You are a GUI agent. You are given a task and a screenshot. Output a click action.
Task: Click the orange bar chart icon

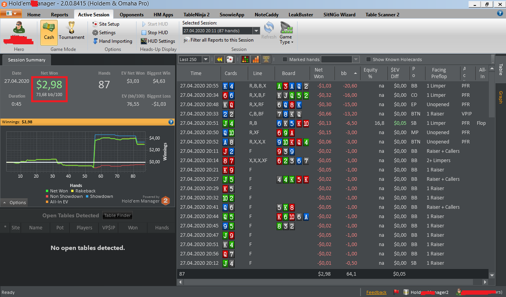tap(256, 59)
